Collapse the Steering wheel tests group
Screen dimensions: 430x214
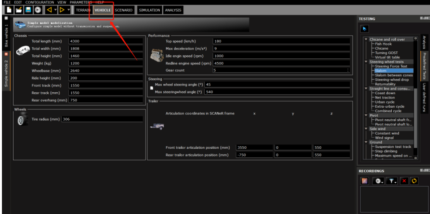(x=366, y=62)
